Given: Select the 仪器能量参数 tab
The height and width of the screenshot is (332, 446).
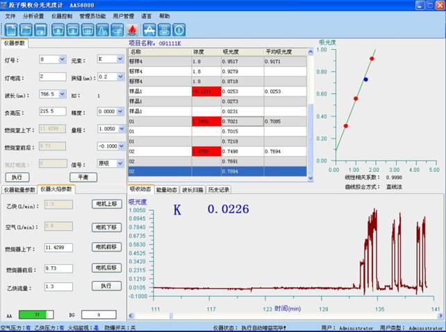Looking at the screenshot, I should [19, 189].
